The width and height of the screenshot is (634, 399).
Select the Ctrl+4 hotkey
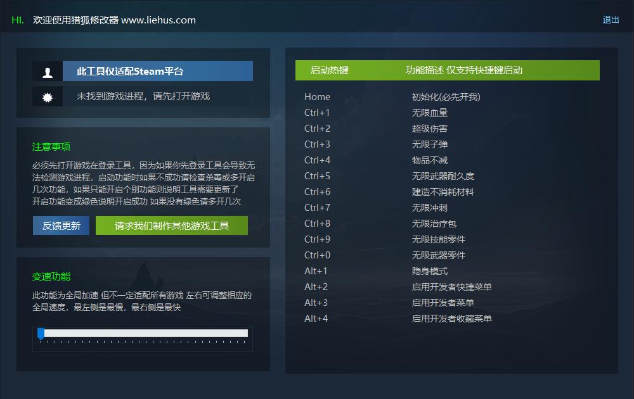pos(317,160)
